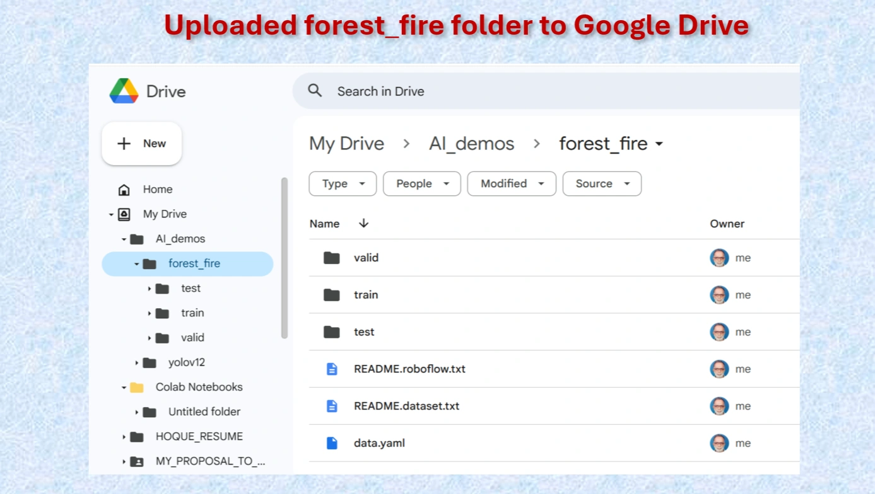875x494 pixels.
Task: Click the sort direction arrow next to Name
Action: (363, 224)
